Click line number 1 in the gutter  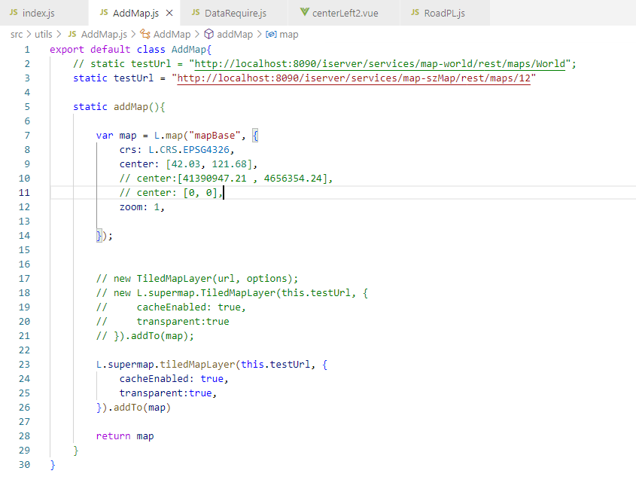click(x=27, y=50)
